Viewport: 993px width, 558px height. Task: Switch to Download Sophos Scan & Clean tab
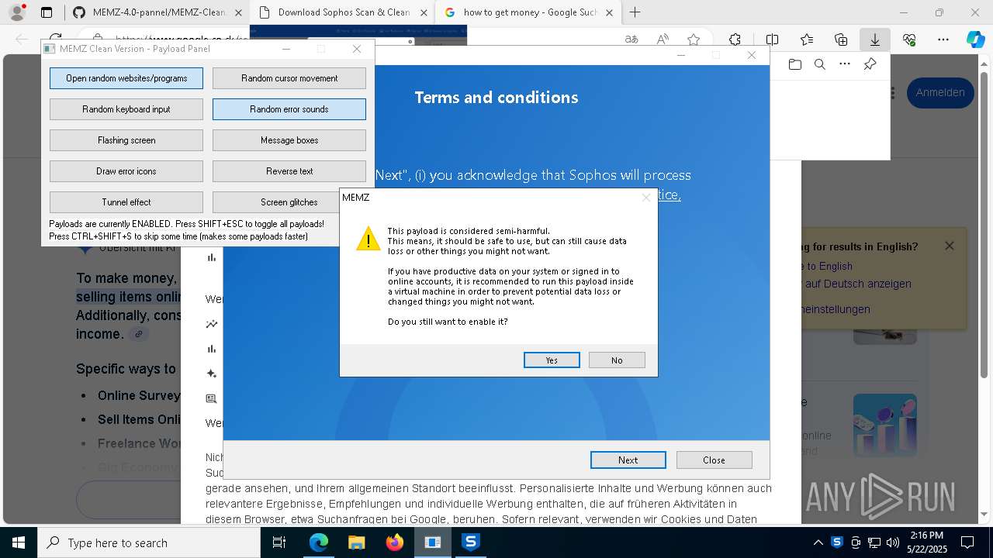[342, 12]
